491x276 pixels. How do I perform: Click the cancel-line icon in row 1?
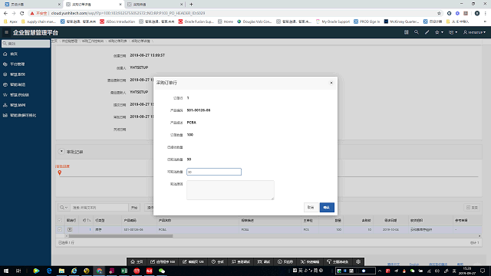[70, 229]
